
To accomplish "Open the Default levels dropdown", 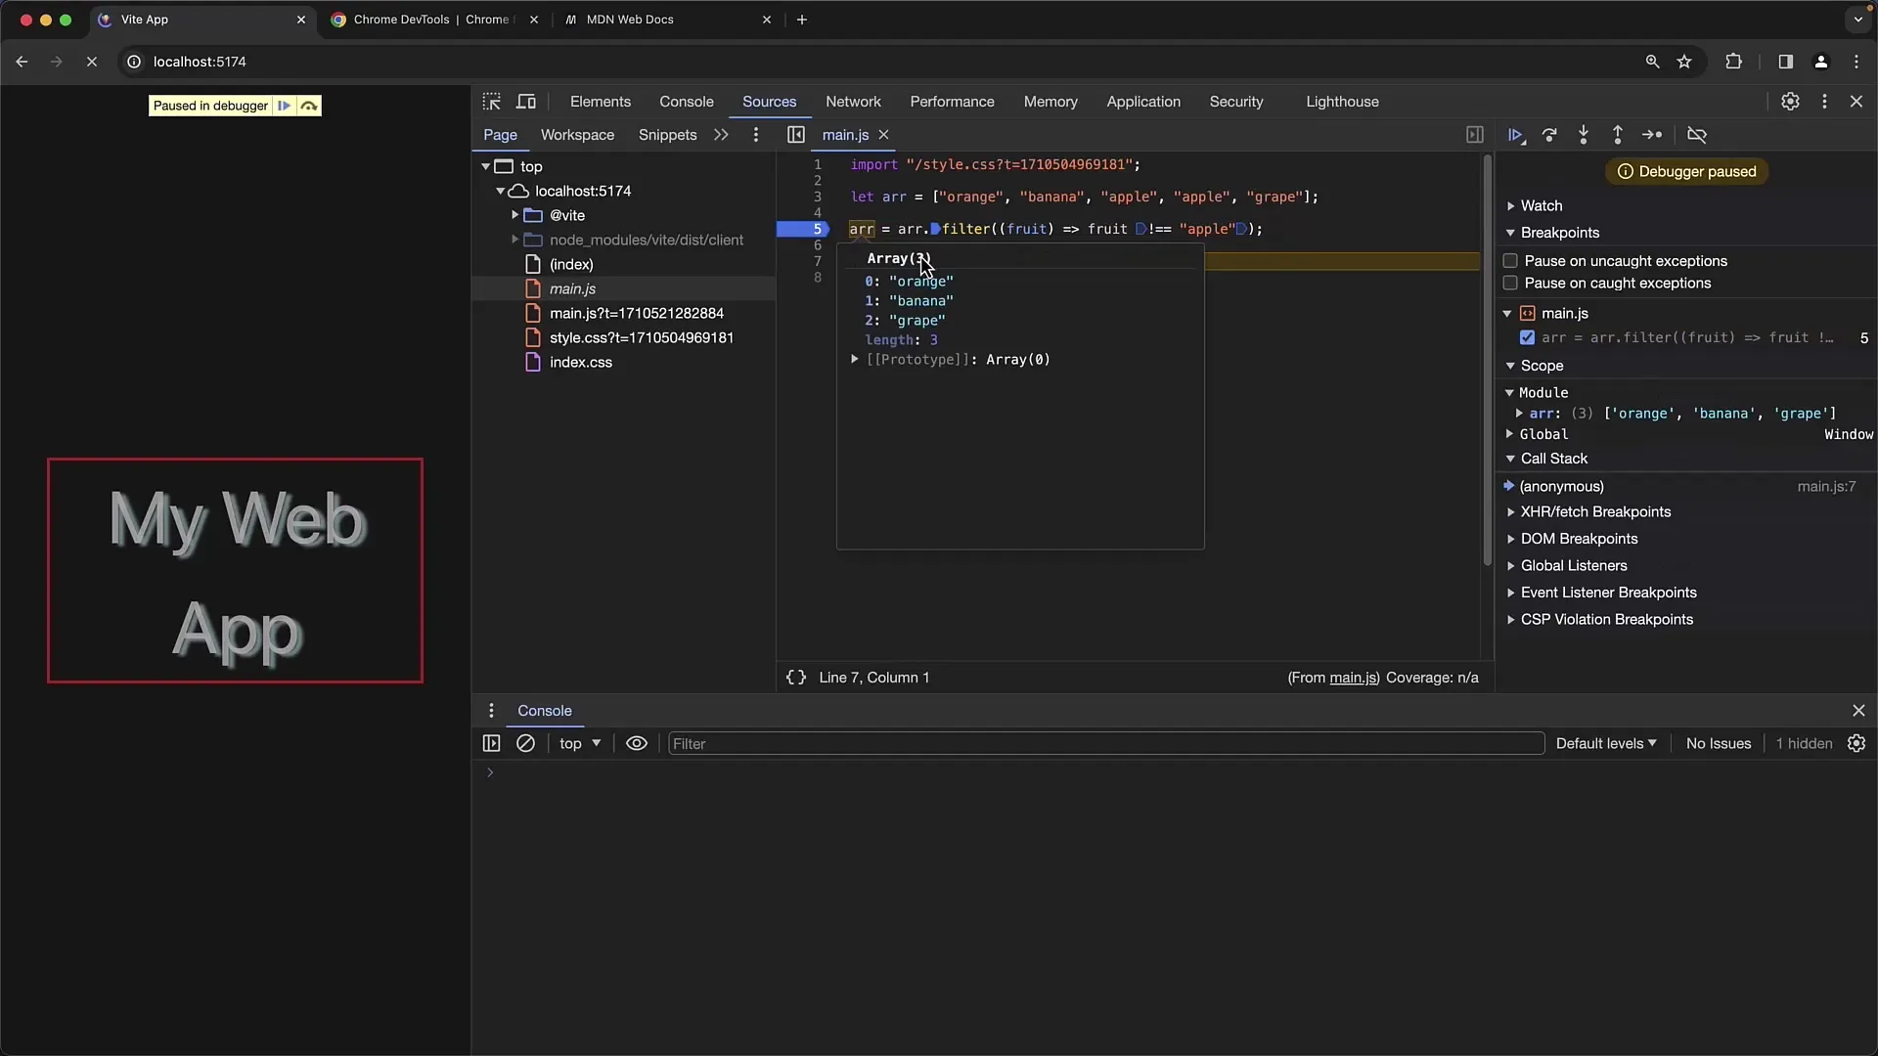I will click(1606, 744).
